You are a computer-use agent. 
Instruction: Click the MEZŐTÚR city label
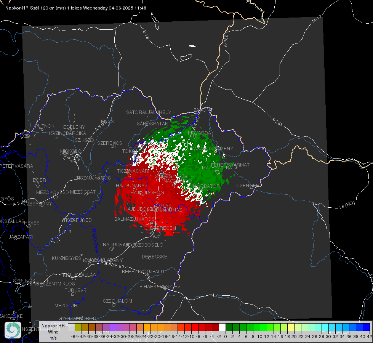[66, 305]
